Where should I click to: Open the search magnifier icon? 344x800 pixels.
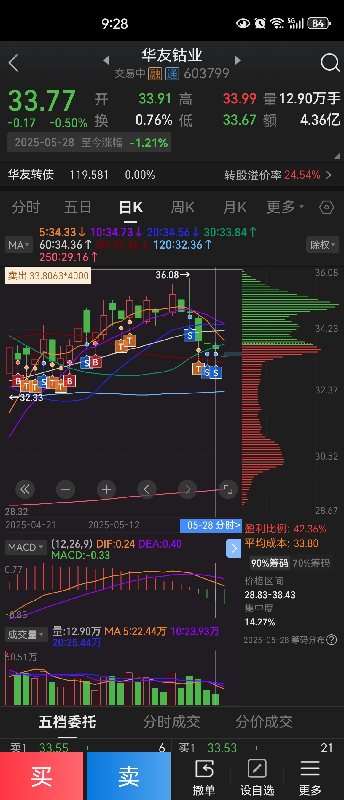(x=330, y=63)
